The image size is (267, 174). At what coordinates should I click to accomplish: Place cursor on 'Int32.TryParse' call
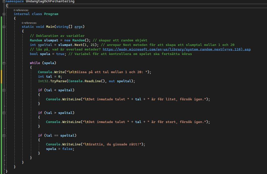[x=51, y=81]
